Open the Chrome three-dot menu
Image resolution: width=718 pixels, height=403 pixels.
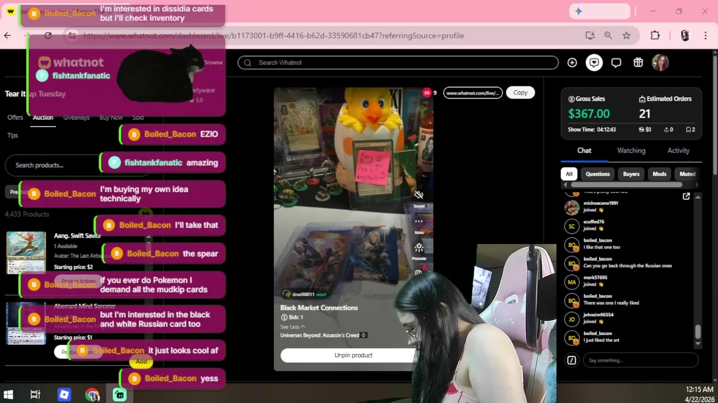705,35
